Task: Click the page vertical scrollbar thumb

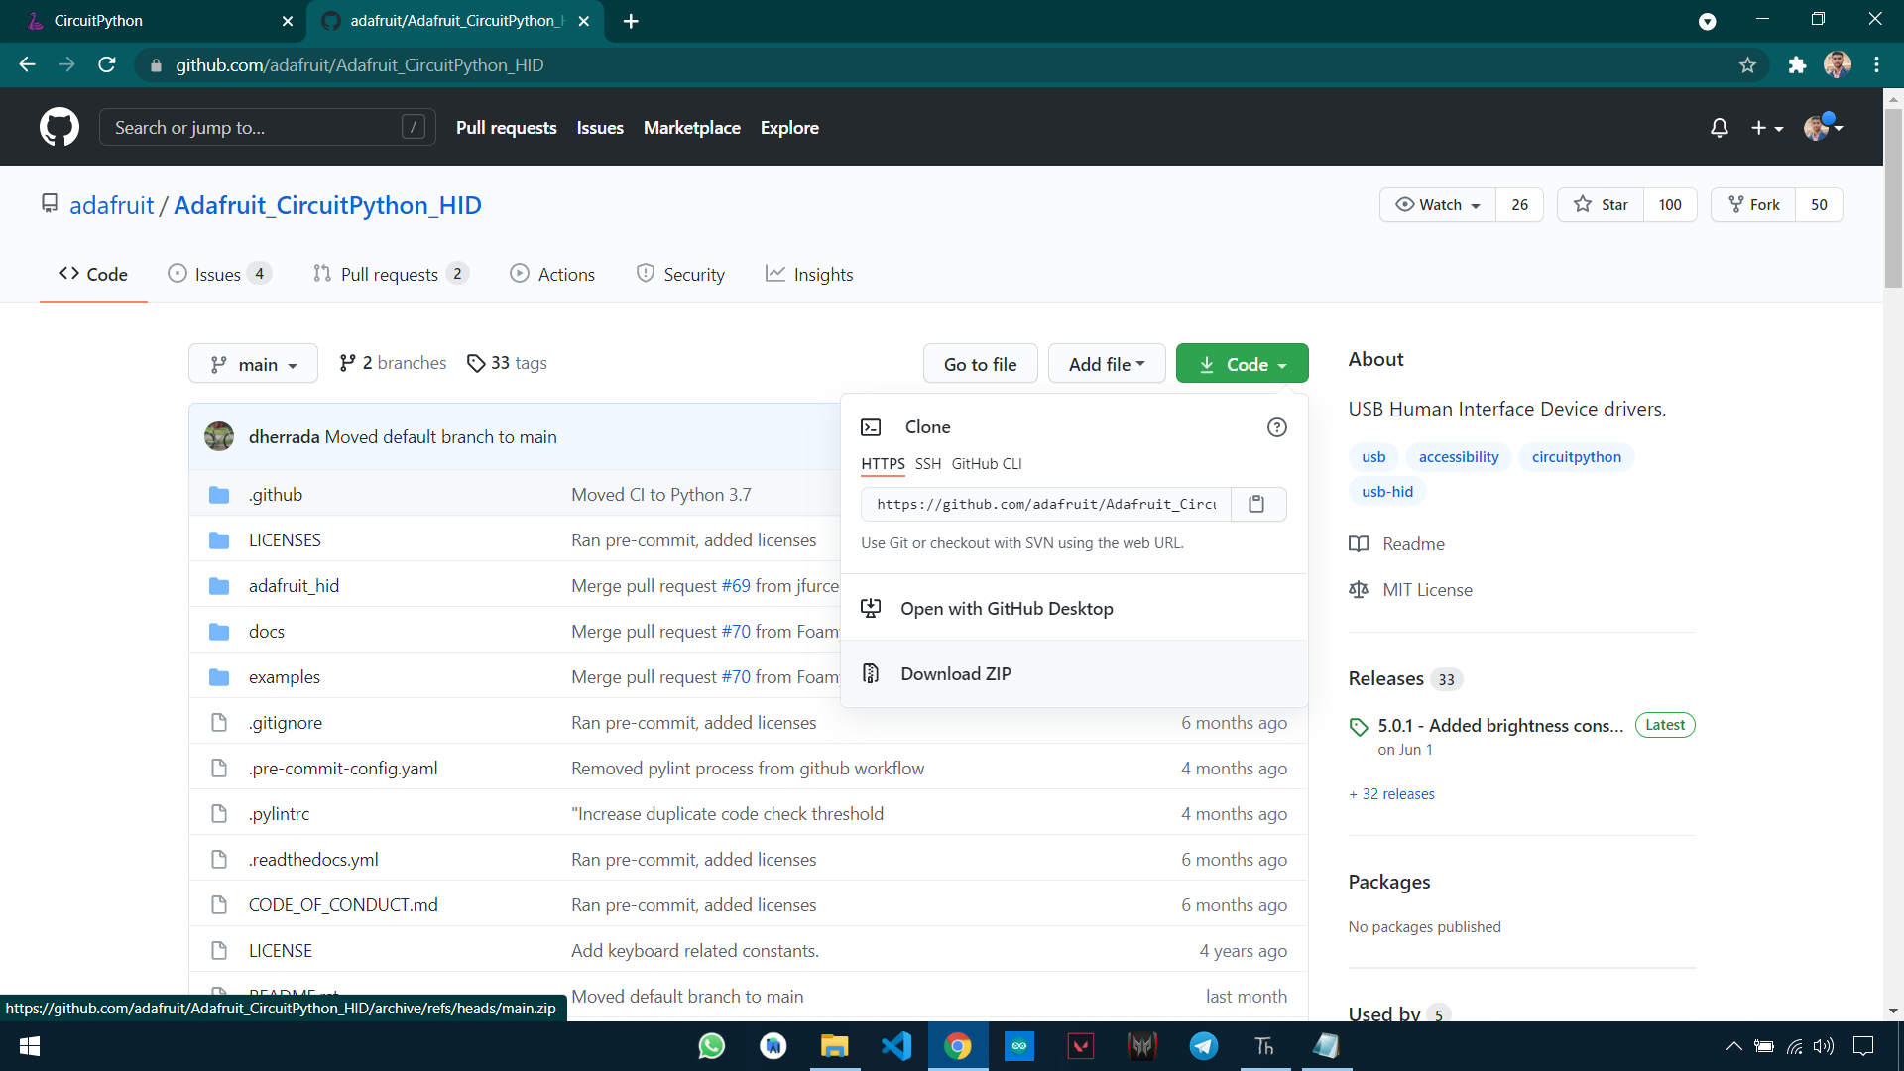Action: click(x=1893, y=198)
